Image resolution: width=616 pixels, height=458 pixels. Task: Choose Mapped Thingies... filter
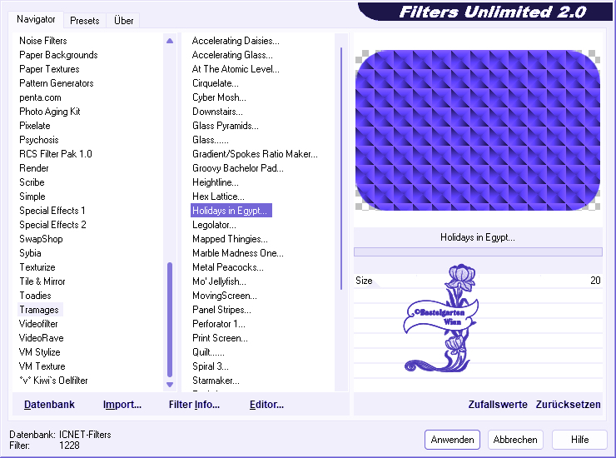(x=230, y=239)
